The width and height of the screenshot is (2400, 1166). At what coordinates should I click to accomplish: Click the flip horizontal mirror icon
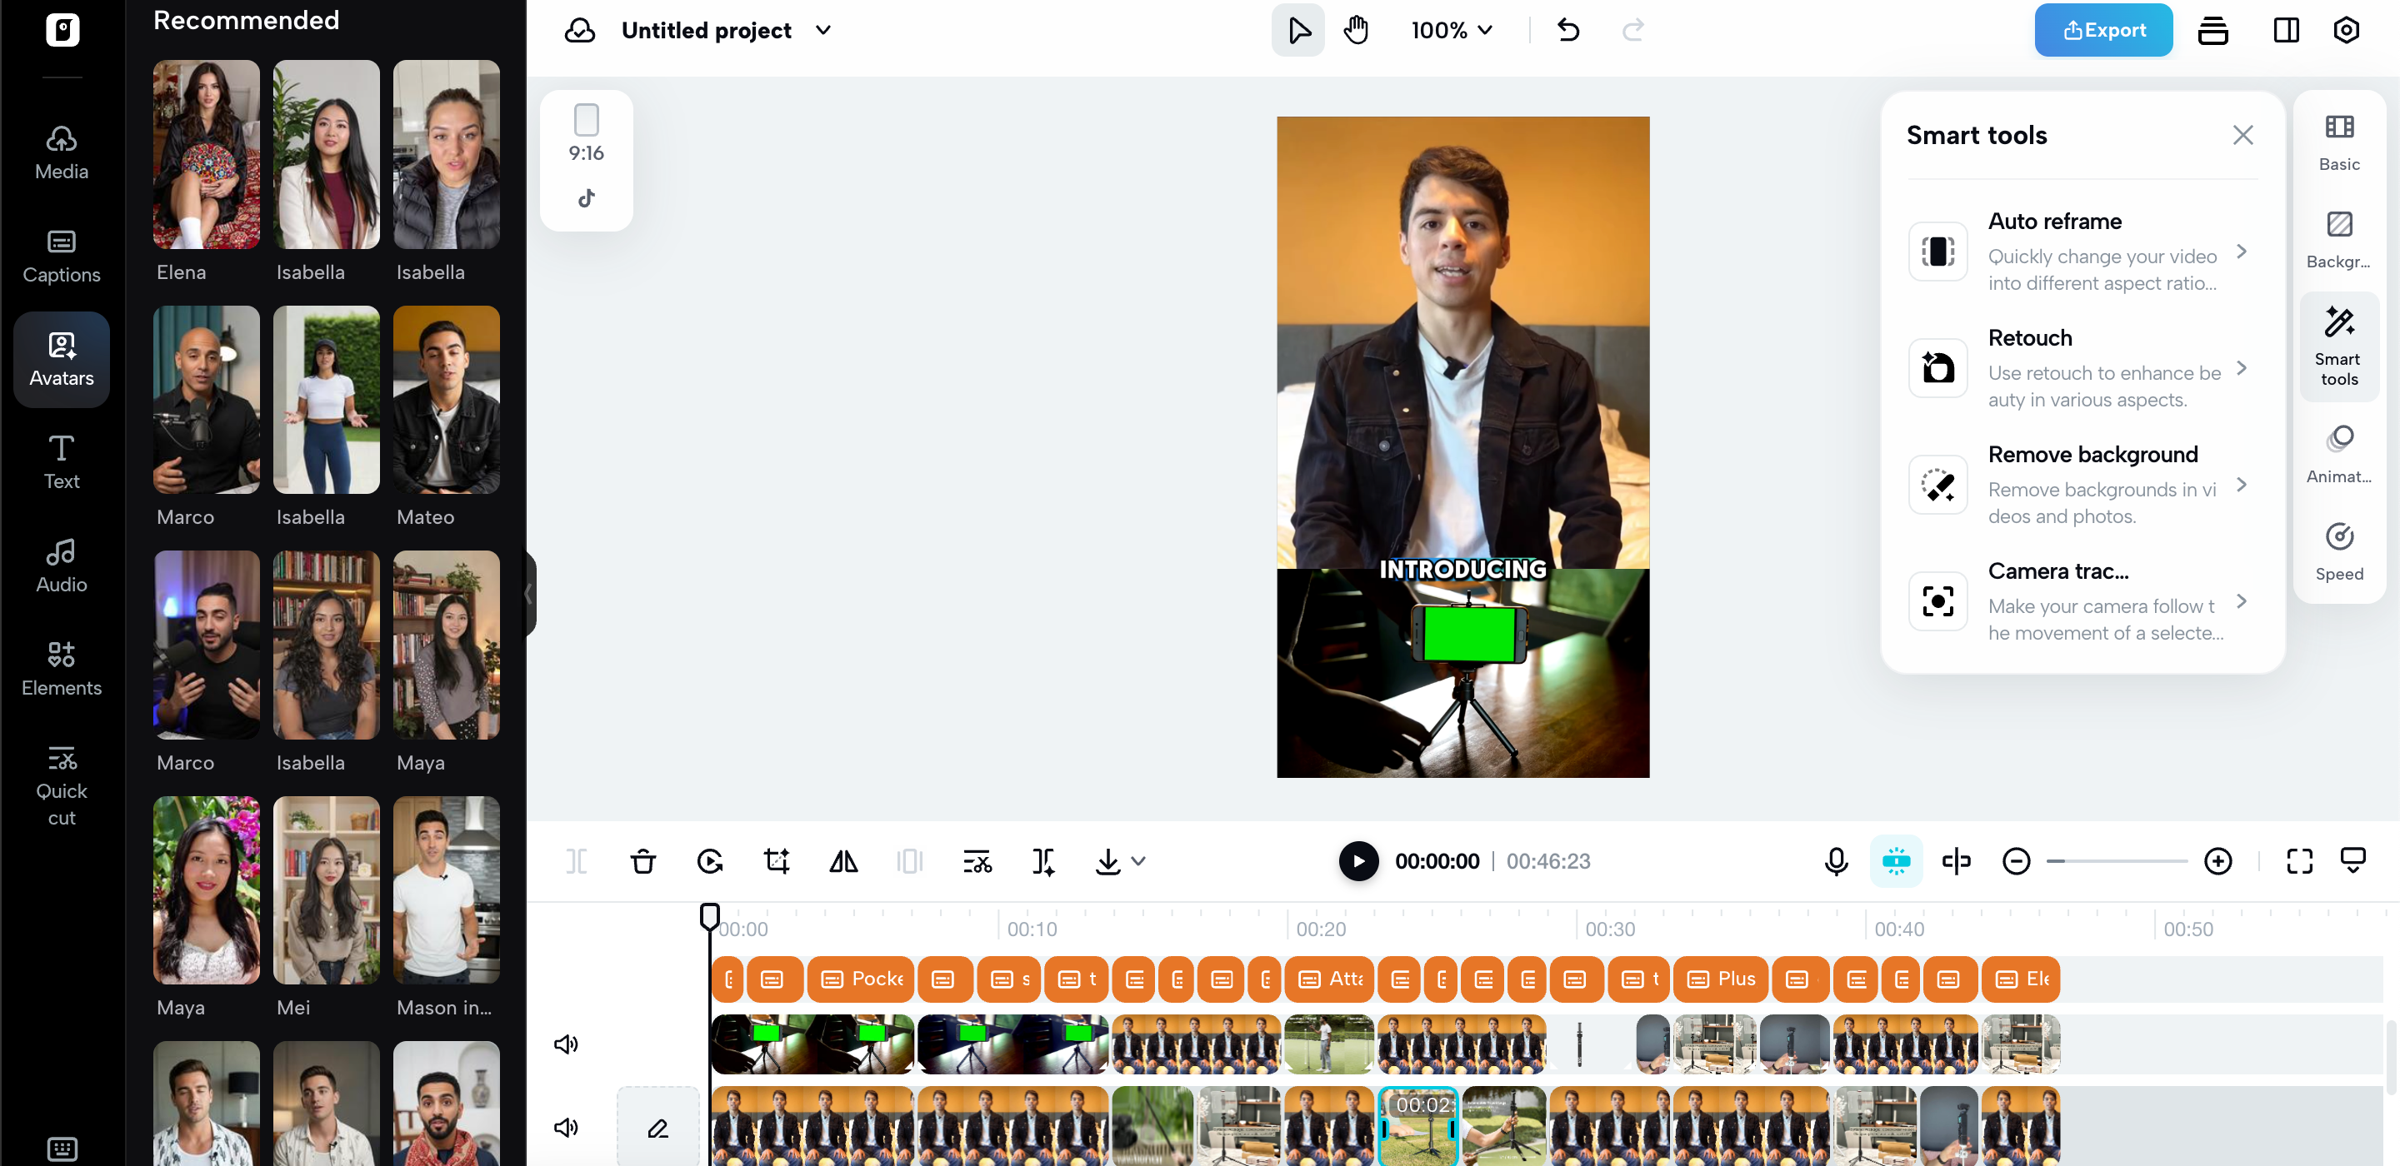[843, 861]
